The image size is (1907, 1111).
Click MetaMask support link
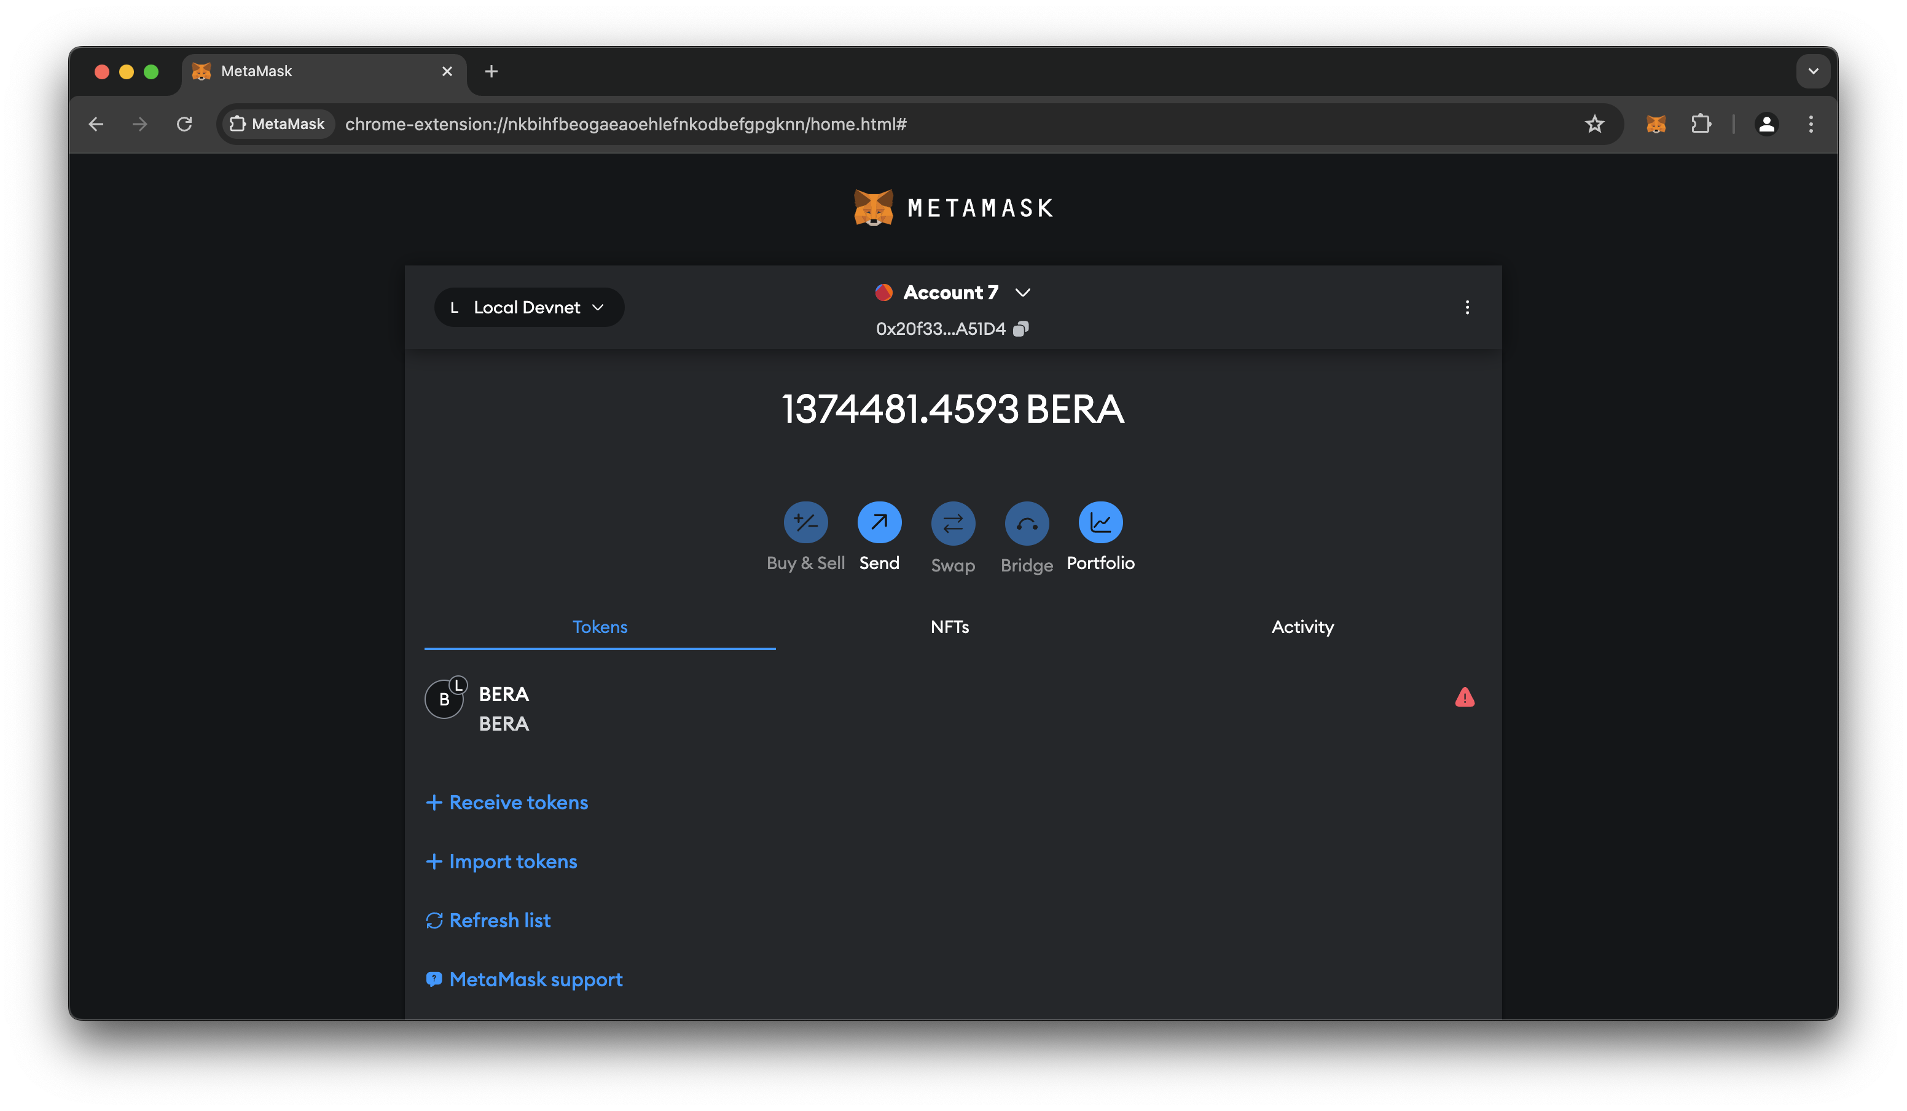coord(536,979)
